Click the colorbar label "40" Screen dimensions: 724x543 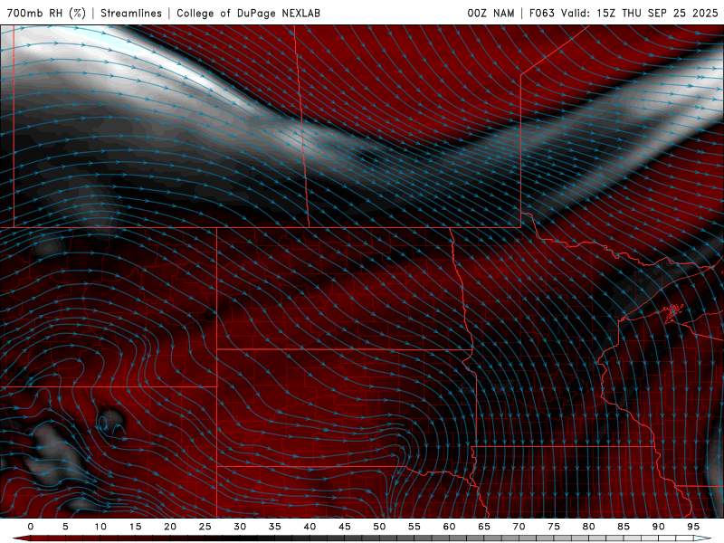coord(310,527)
